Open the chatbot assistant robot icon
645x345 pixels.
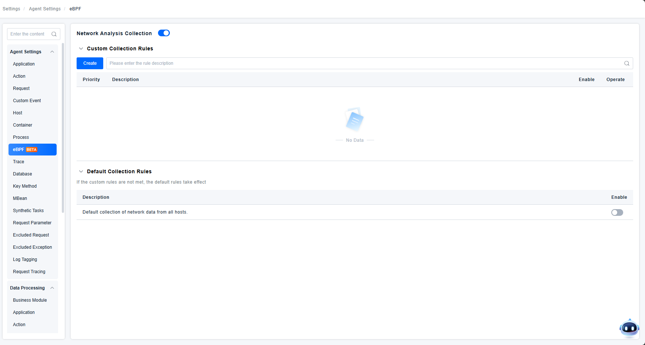(629, 328)
